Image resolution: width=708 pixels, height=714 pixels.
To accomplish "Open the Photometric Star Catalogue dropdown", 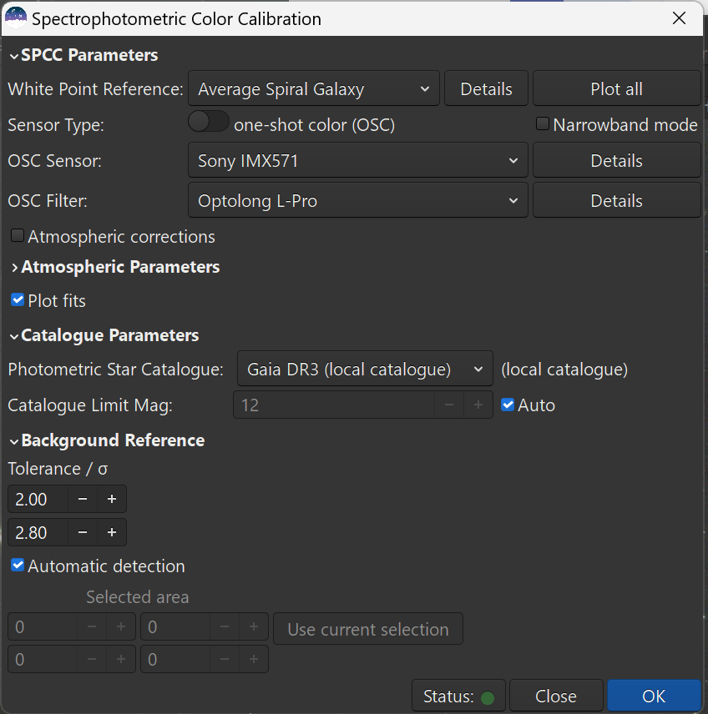I will tap(365, 369).
